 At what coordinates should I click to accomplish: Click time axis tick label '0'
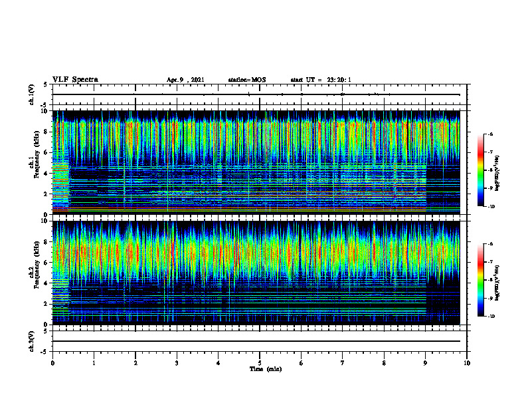pyautogui.click(x=52, y=363)
